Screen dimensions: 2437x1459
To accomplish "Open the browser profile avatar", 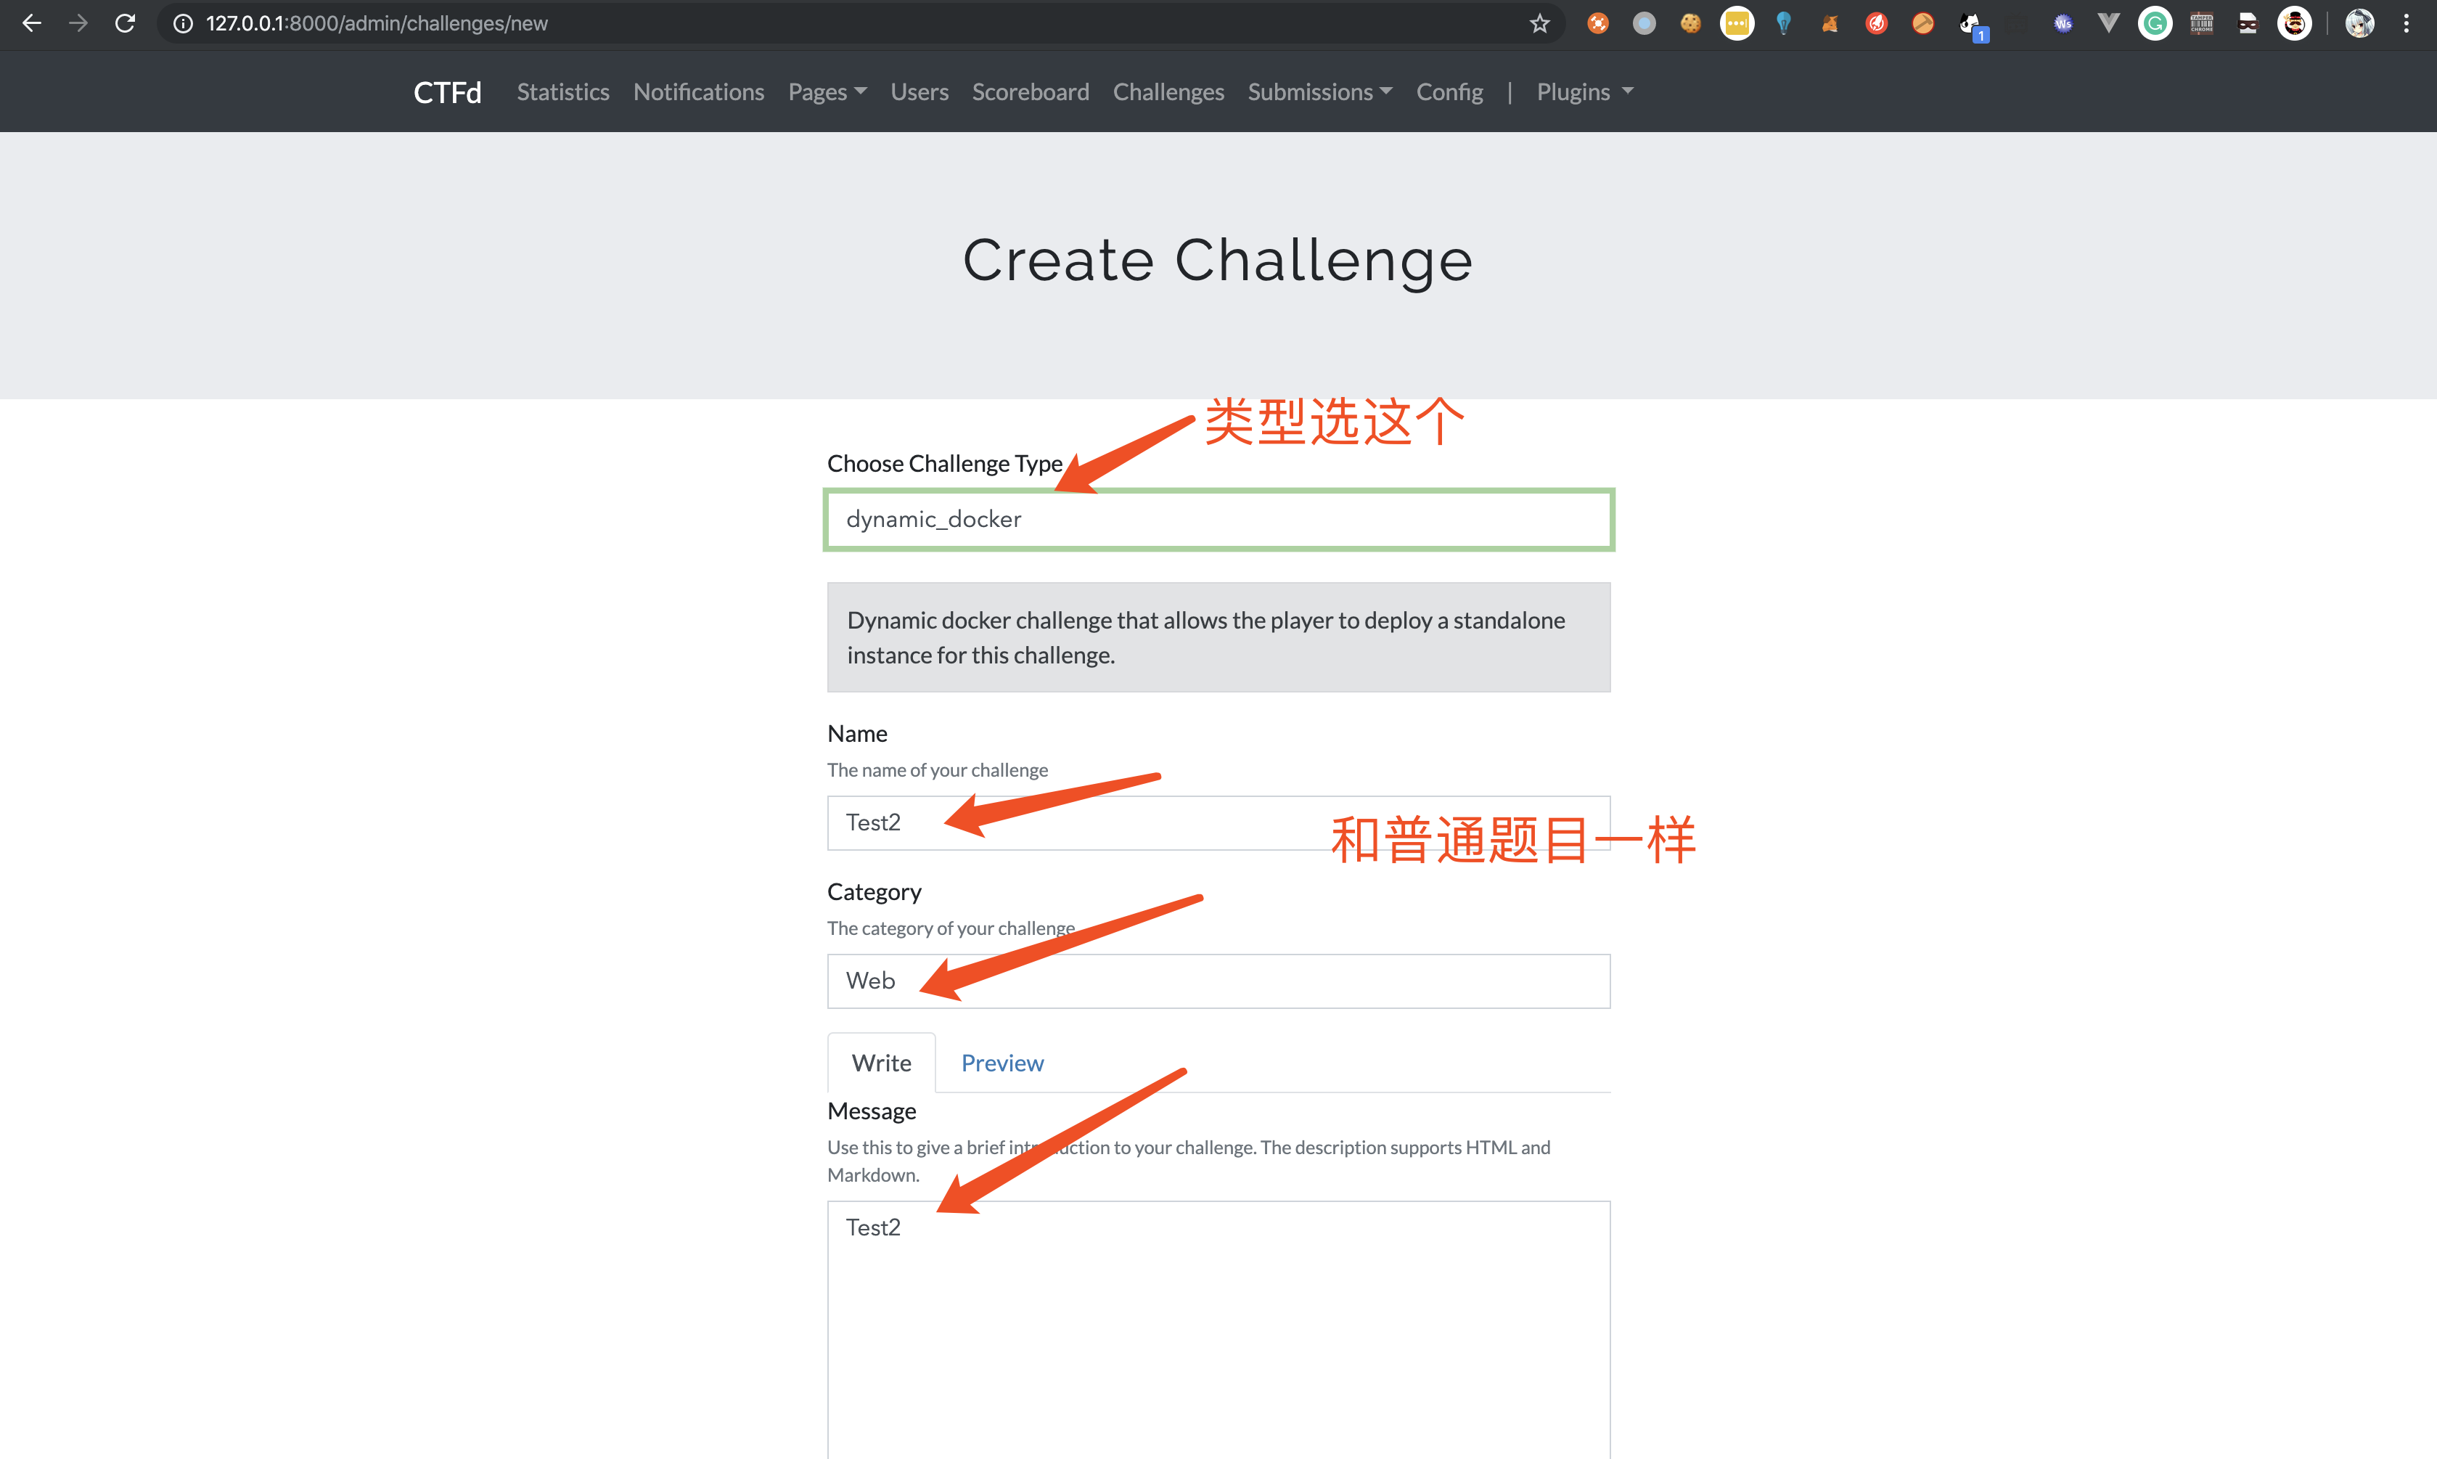I will point(2359,24).
